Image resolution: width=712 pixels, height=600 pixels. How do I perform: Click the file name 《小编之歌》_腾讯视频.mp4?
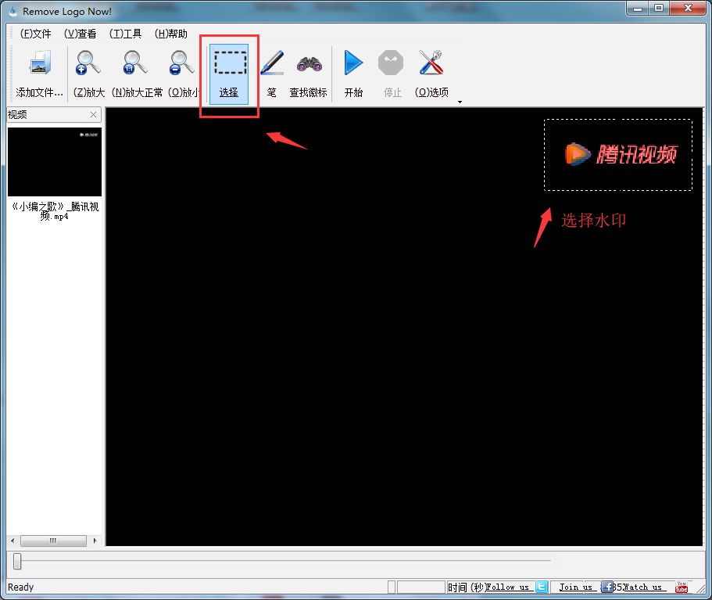(x=55, y=211)
